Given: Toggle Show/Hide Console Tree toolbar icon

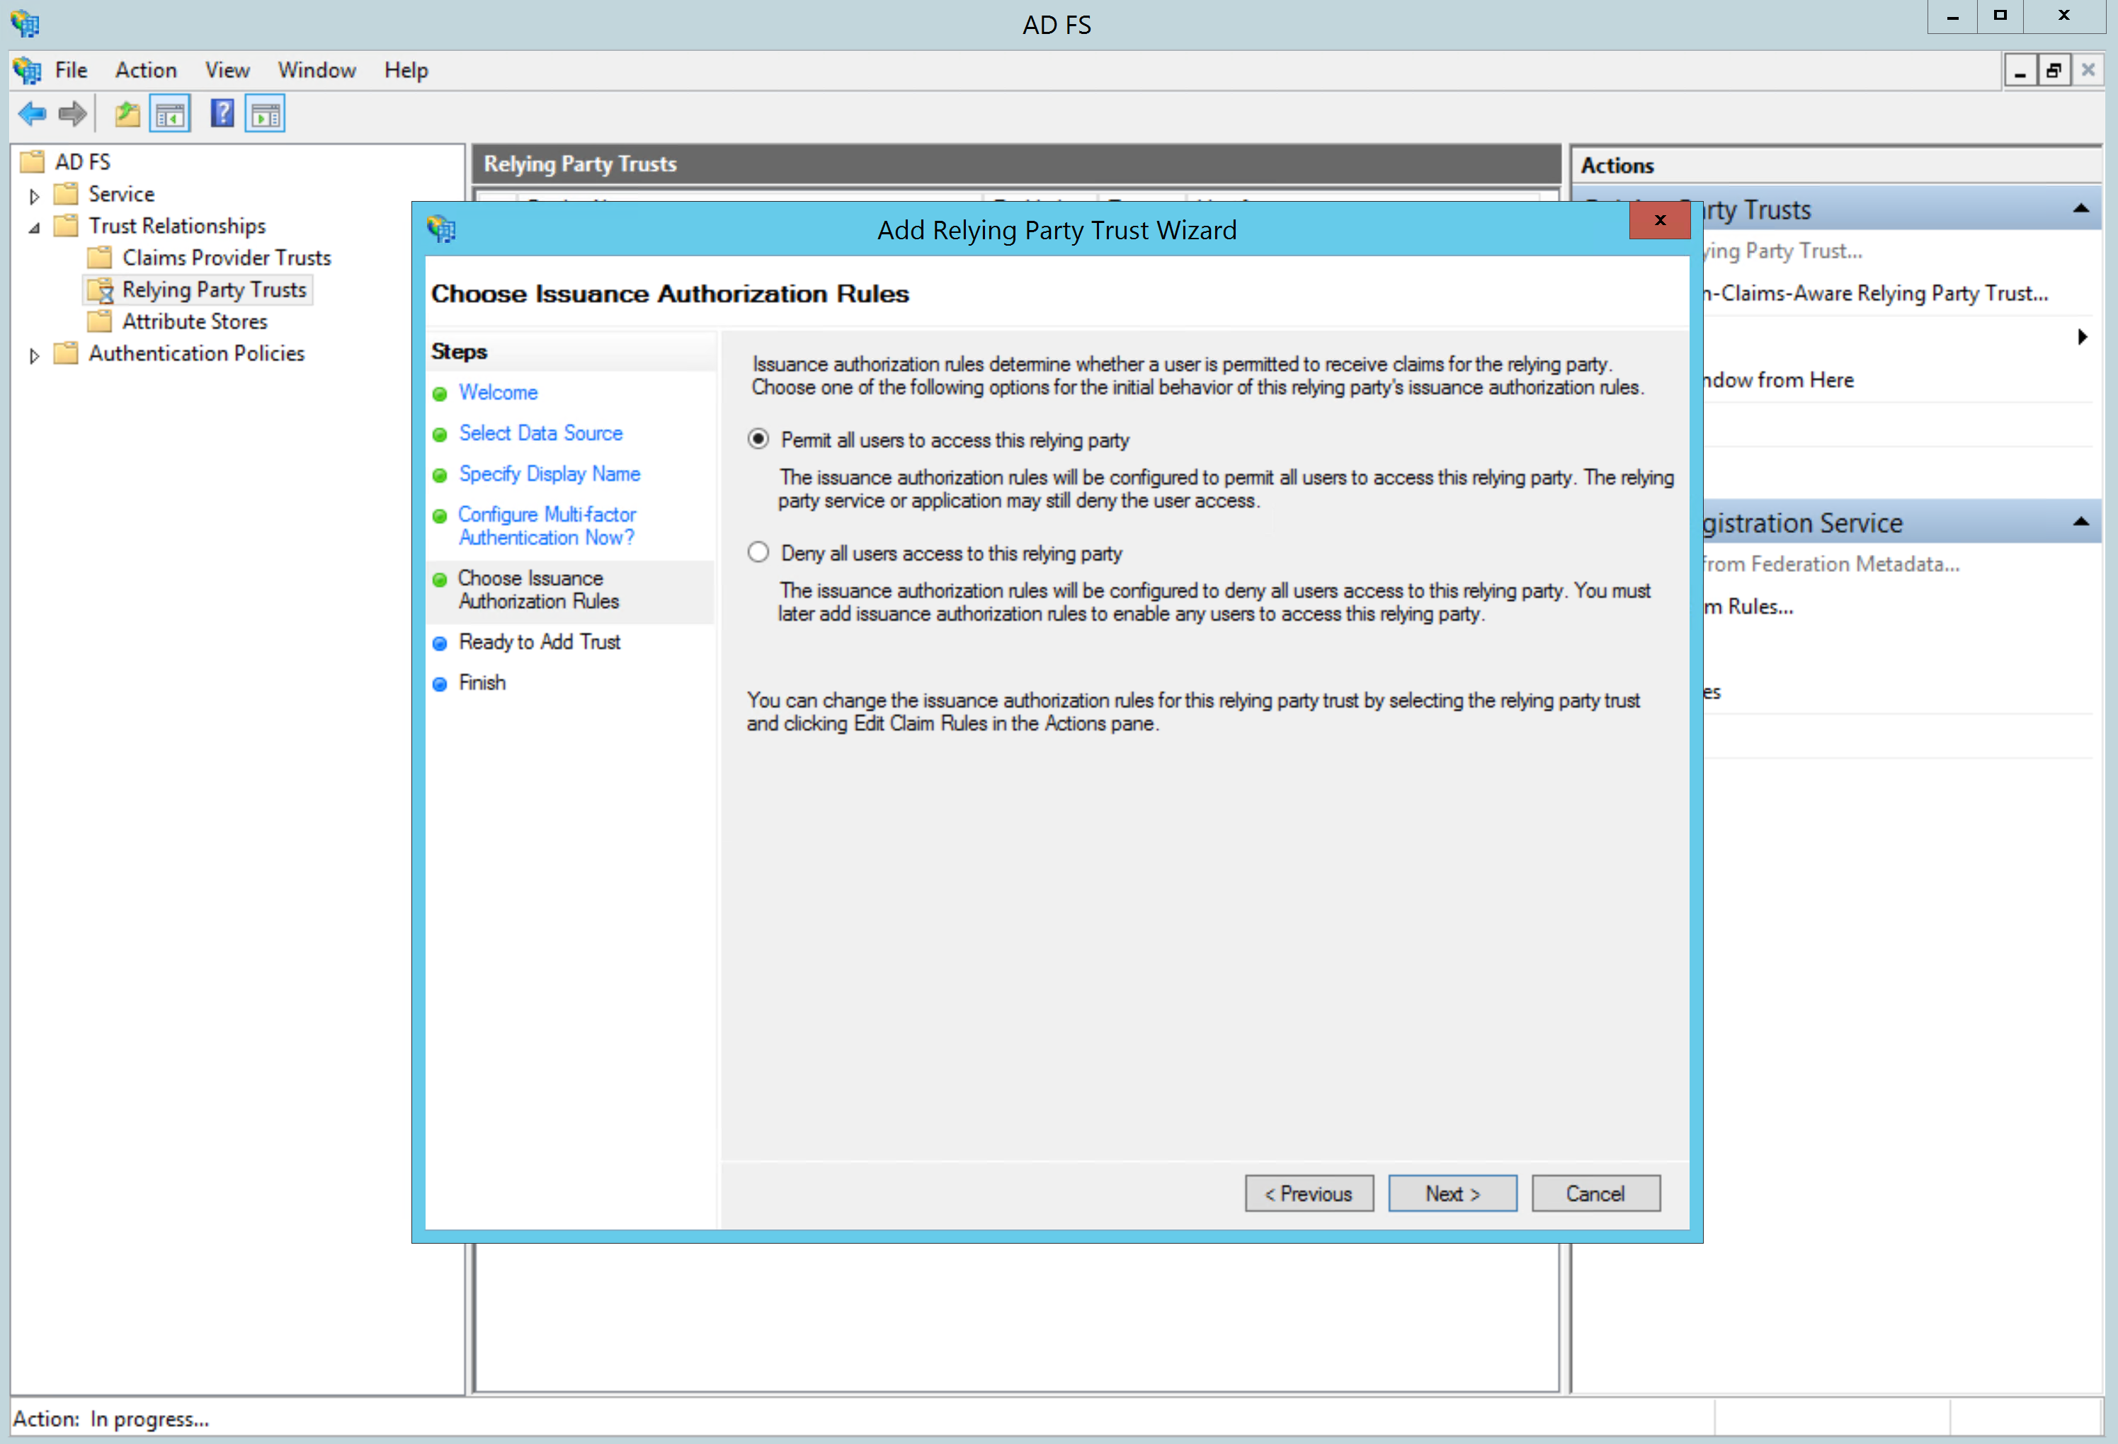Looking at the screenshot, I should pos(169,115).
